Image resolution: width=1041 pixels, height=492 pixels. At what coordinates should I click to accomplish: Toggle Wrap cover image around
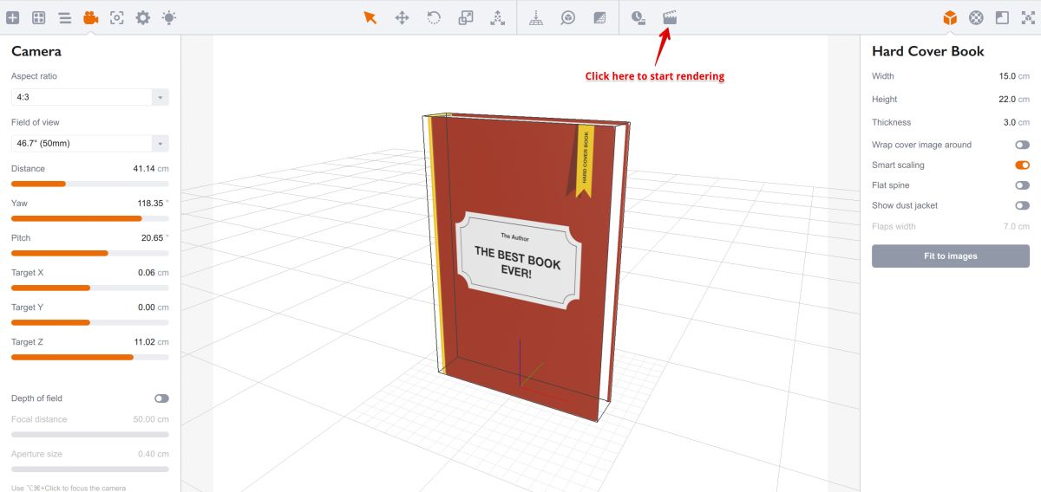(1022, 145)
